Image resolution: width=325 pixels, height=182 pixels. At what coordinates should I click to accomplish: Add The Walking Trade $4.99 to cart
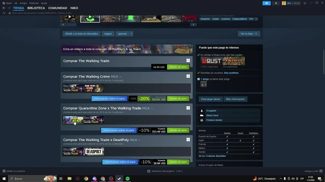click(x=178, y=67)
